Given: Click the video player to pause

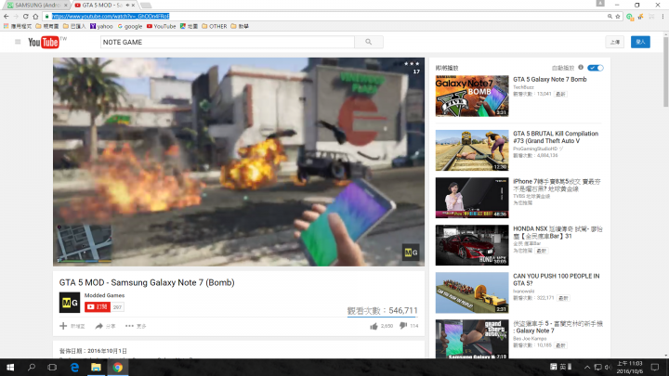Looking at the screenshot, I should point(239,162).
